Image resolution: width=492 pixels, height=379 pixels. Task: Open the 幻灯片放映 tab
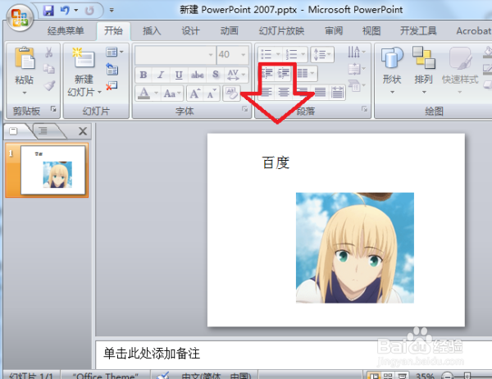click(281, 31)
